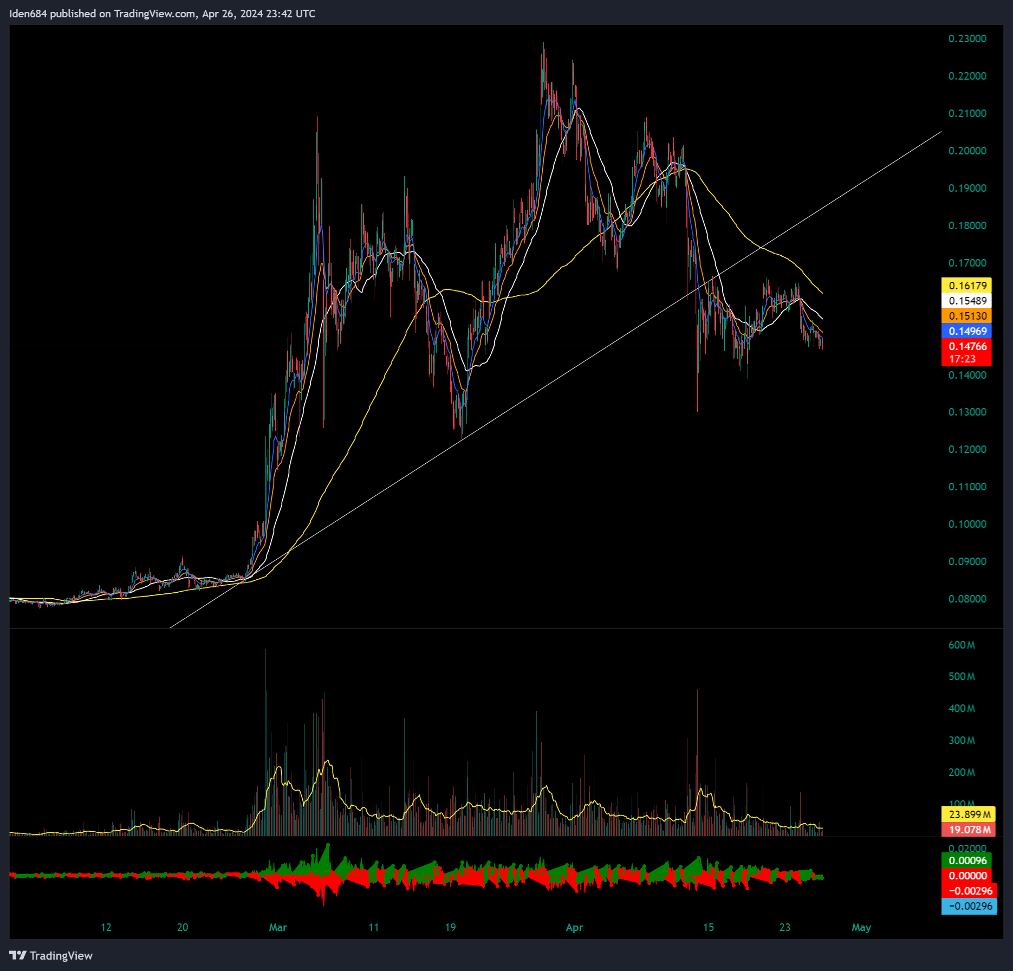
Task: Click the 0.18000 price axis label
Action: pyautogui.click(x=967, y=225)
